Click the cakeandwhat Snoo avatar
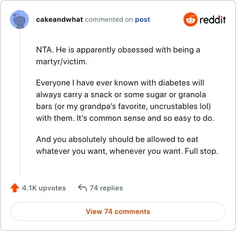 (19, 19)
